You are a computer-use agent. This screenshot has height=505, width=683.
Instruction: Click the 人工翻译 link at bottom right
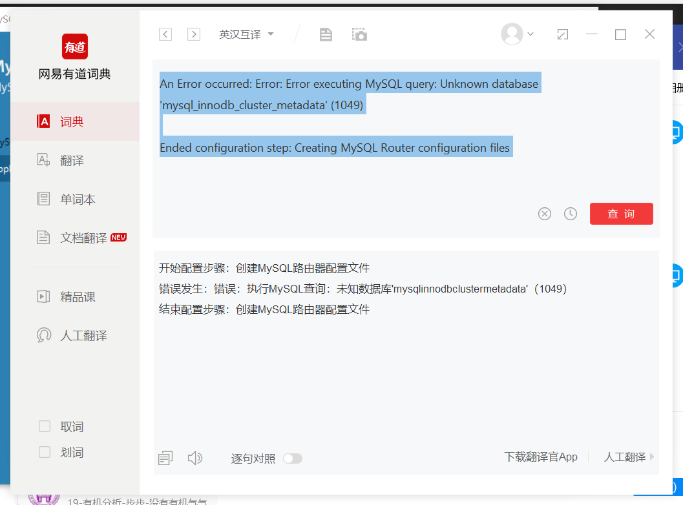pos(629,457)
